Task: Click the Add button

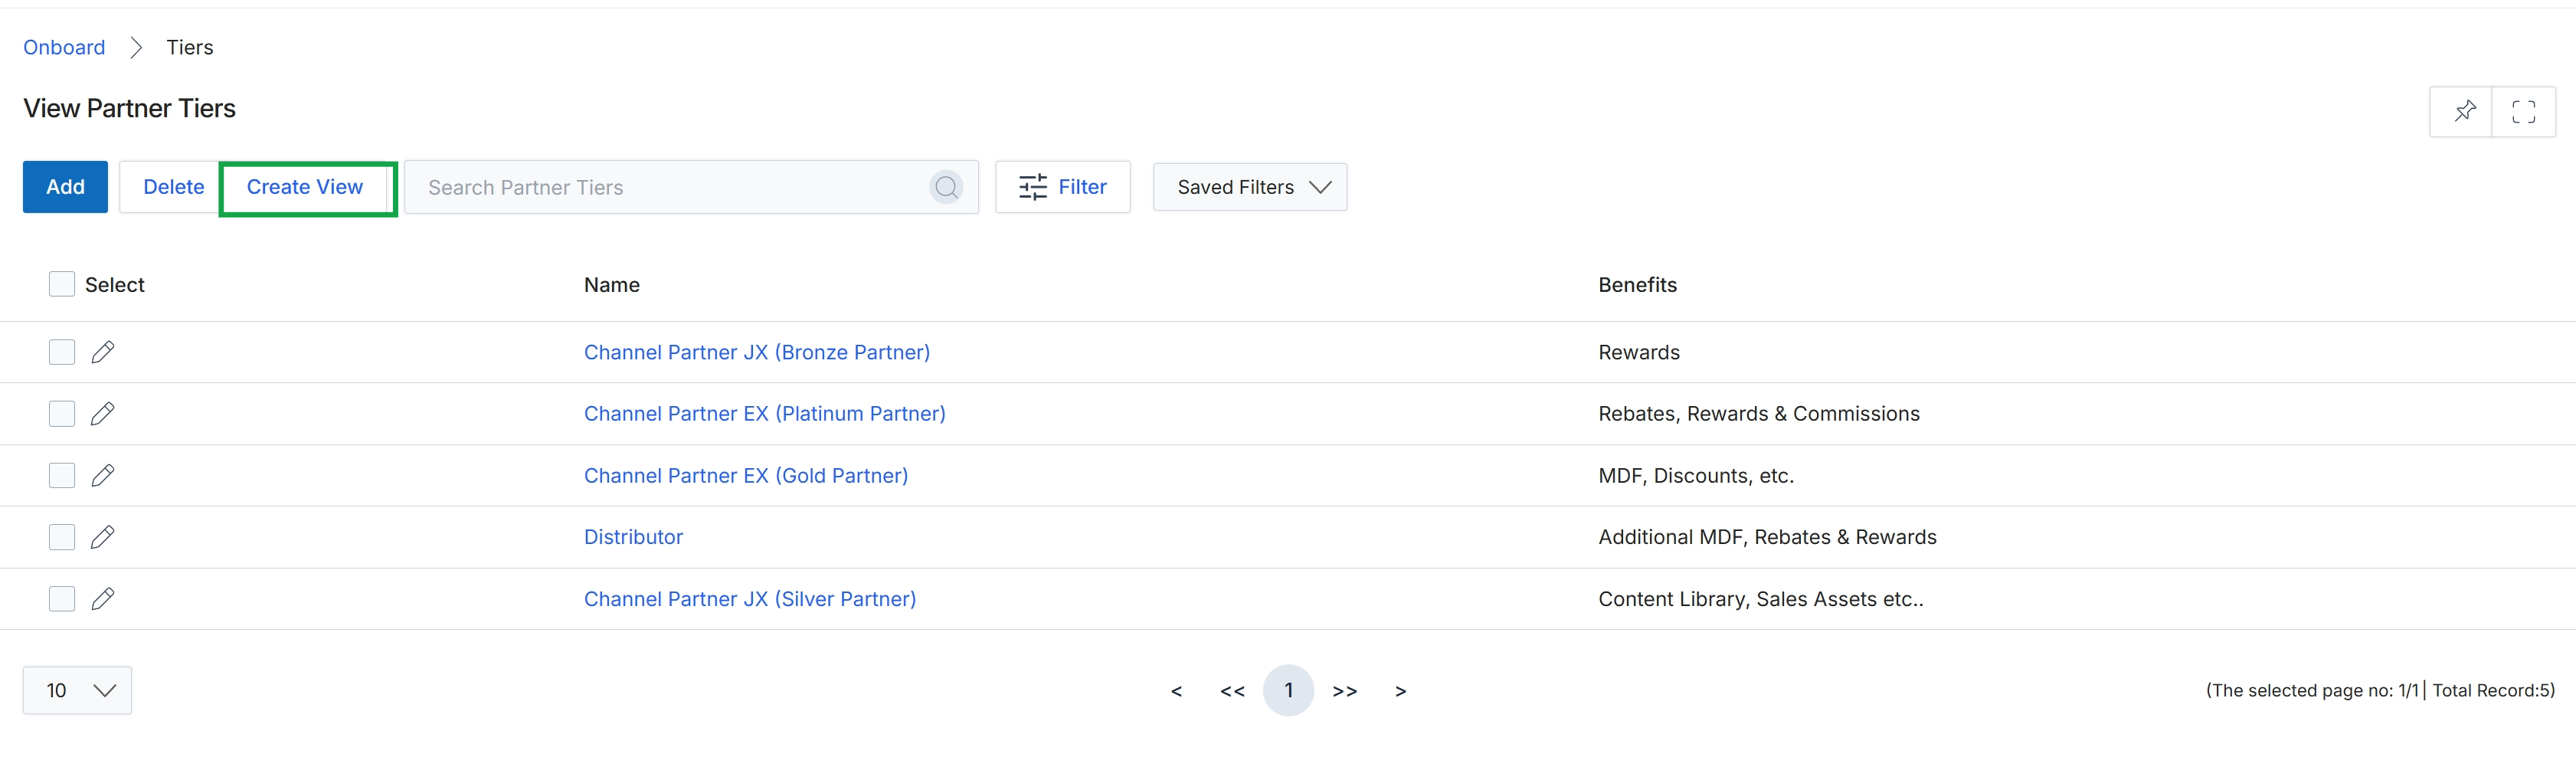Action: click(65, 187)
